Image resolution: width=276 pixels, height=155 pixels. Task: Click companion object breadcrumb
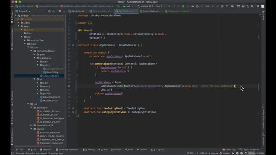(47, 6)
